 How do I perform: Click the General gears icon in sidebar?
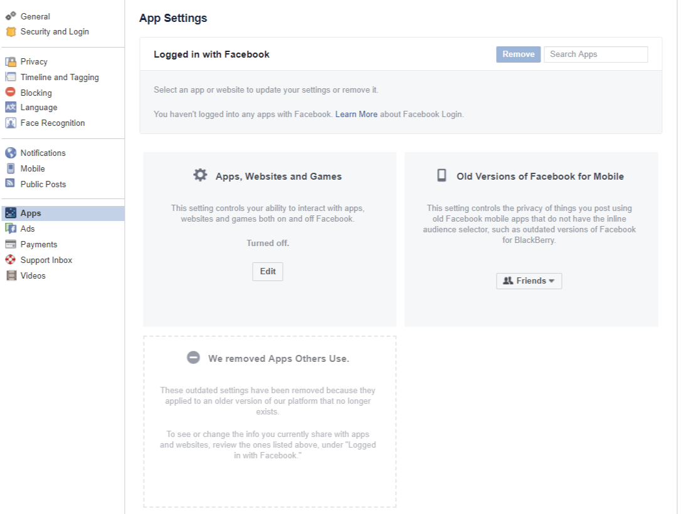point(11,16)
